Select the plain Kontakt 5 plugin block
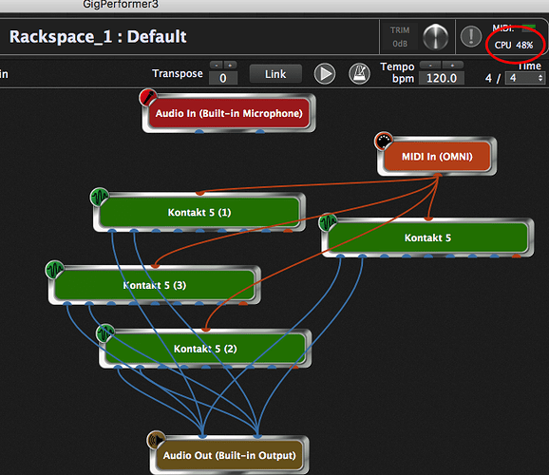 [427, 237]
